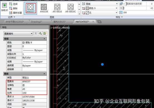Open the object type (图案填充) dropdown
The image size is (154, 108).
pos(18,34)
